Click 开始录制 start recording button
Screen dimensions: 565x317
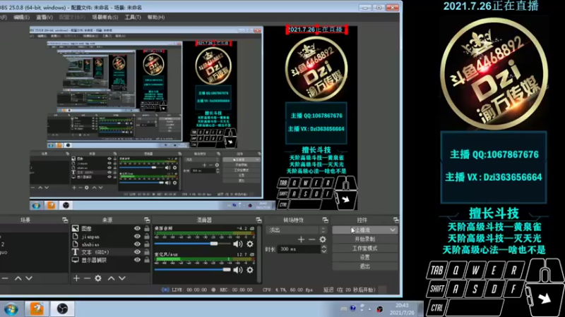365,239
